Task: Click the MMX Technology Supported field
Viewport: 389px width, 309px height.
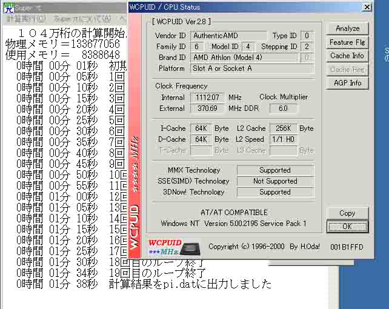Action: click(275, 170)
